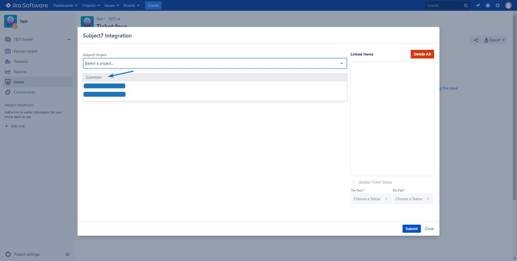Toggle the Update Ticket Status checkbox
The image size is (517, 261).
[x=354, y=182]
